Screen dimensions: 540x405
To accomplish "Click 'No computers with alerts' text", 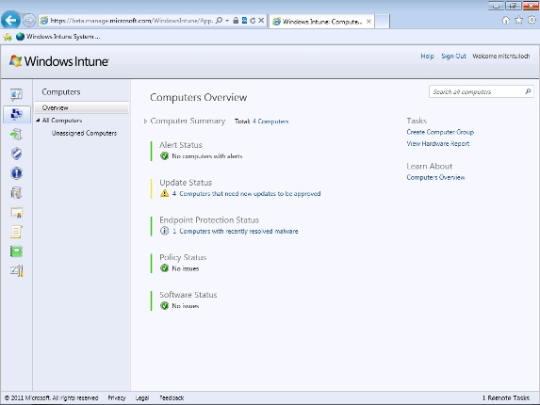I will [x=207, y=156].
